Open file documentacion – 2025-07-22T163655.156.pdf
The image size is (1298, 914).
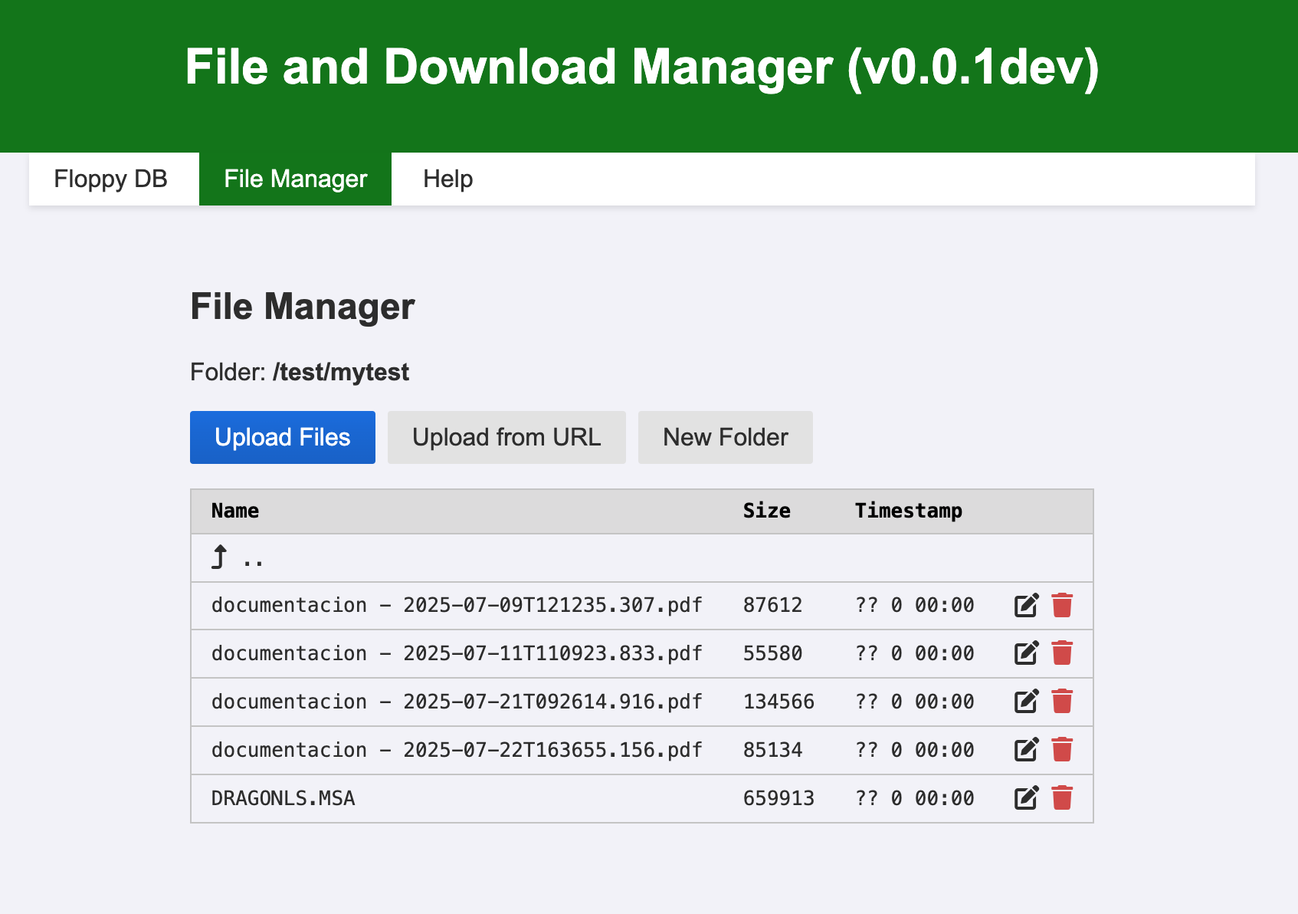pyautogui.click(x=457, y=750)
